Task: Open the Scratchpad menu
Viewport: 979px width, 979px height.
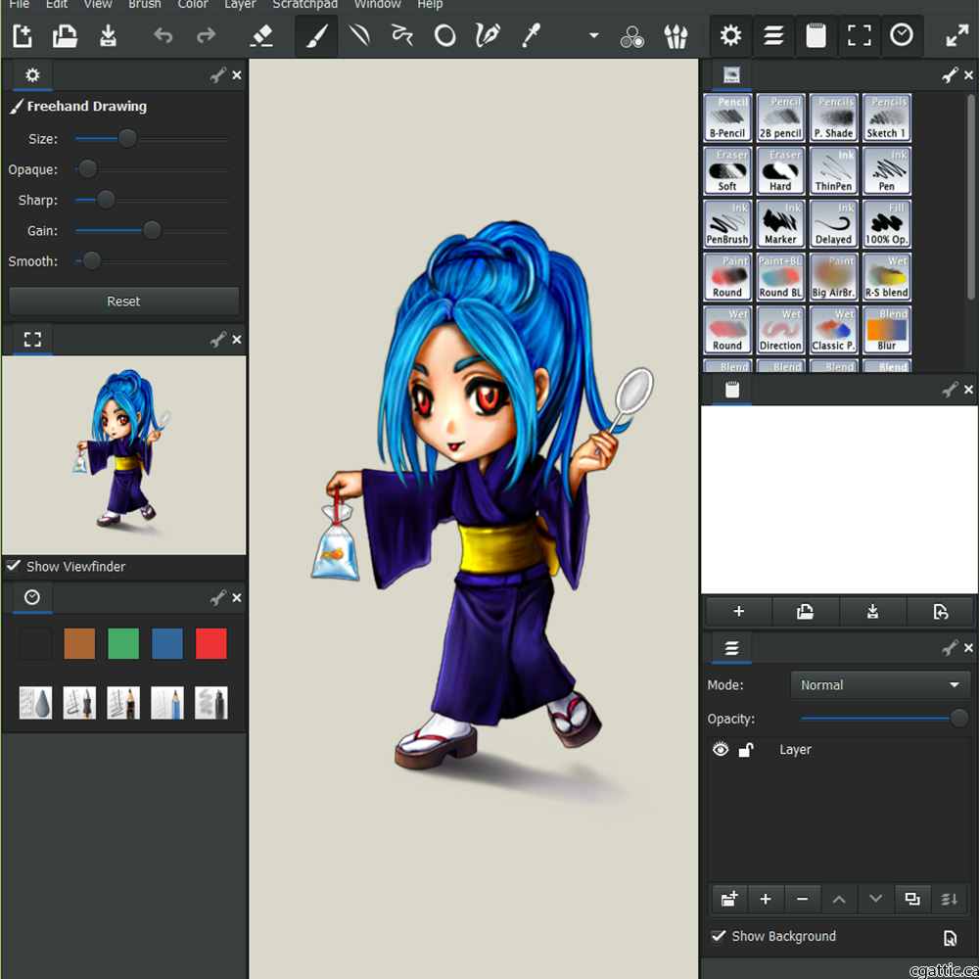Action: coord(304,5)
